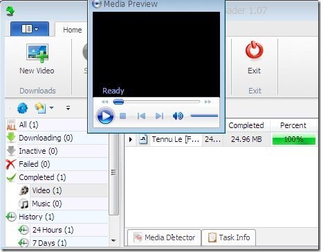Open the blue application menu button
This screenshot has height=252, width=321.
click(x=30, y=29)
